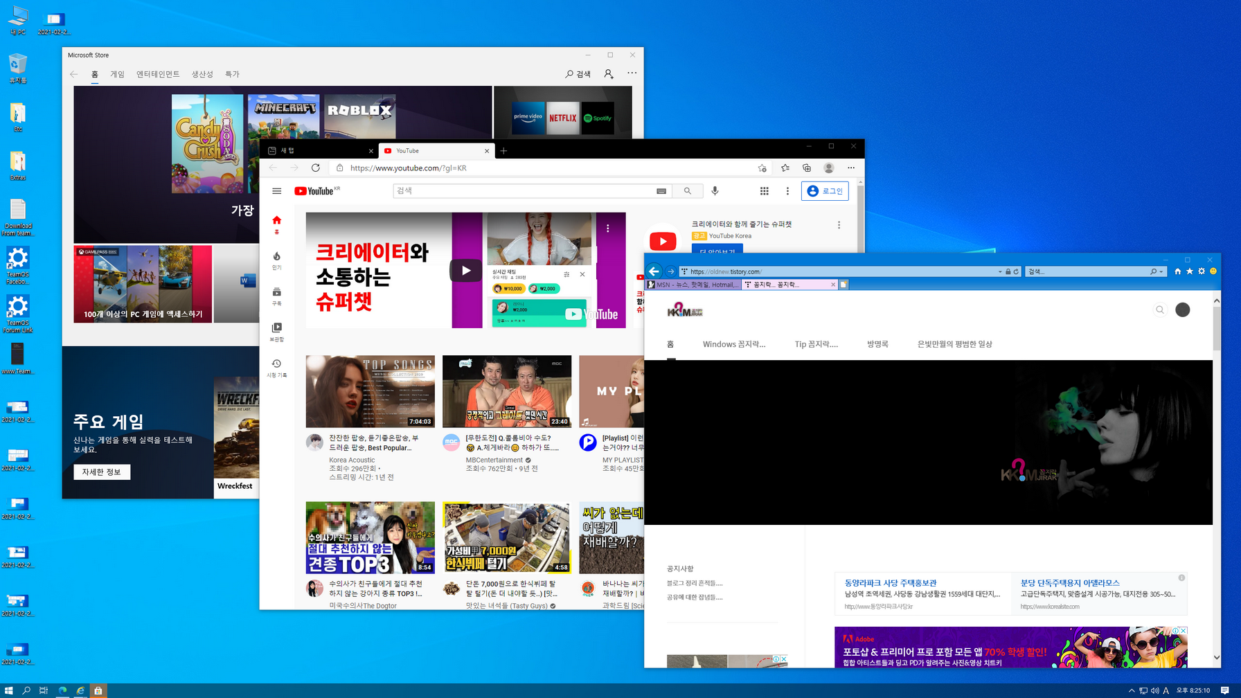Open the on-screen keyboard icon in YouTube search
The image size is (1241, 698).
point(661,191)
